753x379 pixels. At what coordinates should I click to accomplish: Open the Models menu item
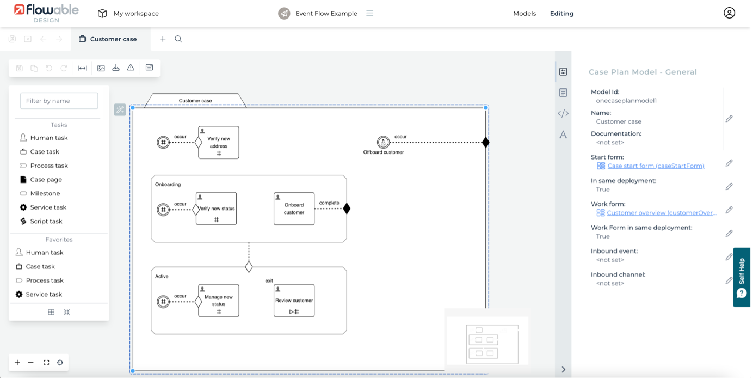coord(524,14)
